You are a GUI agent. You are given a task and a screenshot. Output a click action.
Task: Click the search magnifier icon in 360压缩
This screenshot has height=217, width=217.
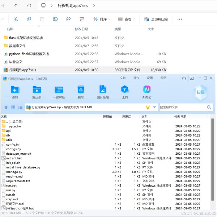point(209,107)
